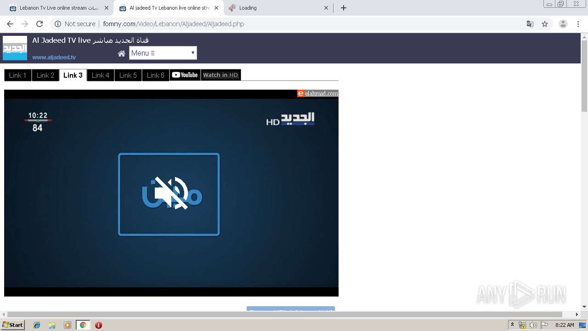Viewport: 588px width, 331px height.
Task: Click the Google Translate icon in address bar
Action: [530, 24]
